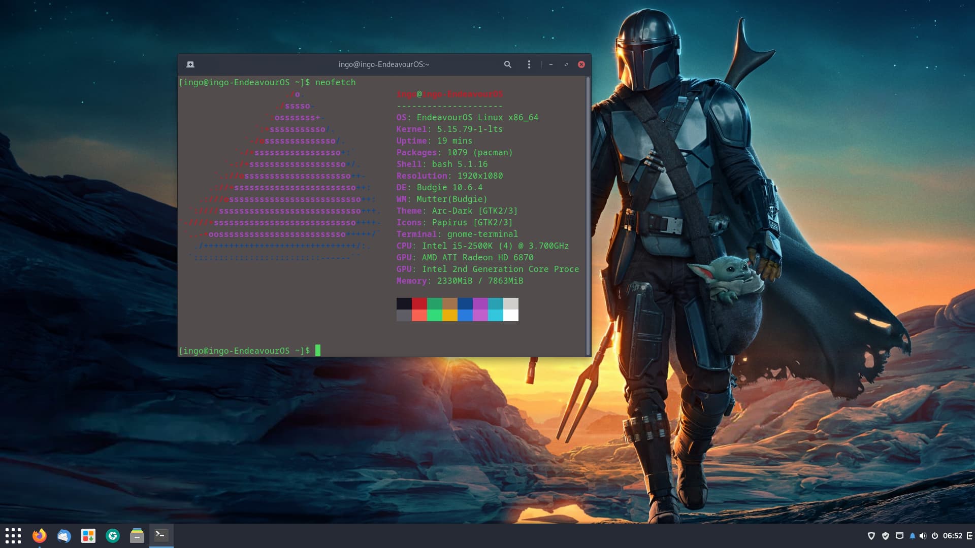Click the GPU: Intel 2nd Generation line
Image resolution: width=975 pixels, height=548 pixels.
pos(487,269)
